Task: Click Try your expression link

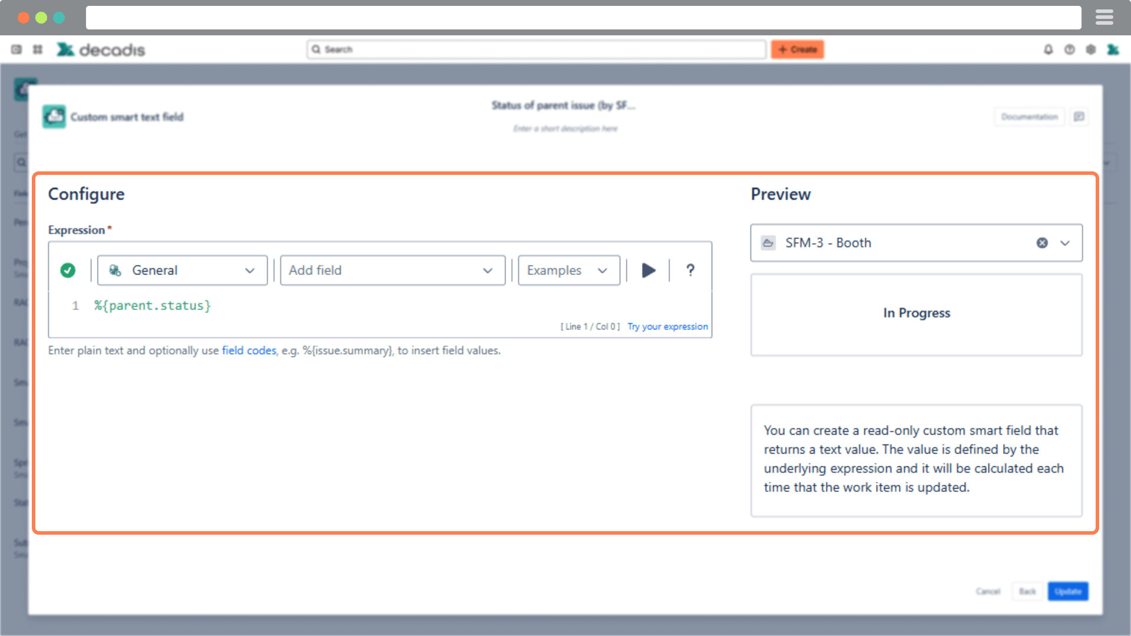Action: [667, 326]
